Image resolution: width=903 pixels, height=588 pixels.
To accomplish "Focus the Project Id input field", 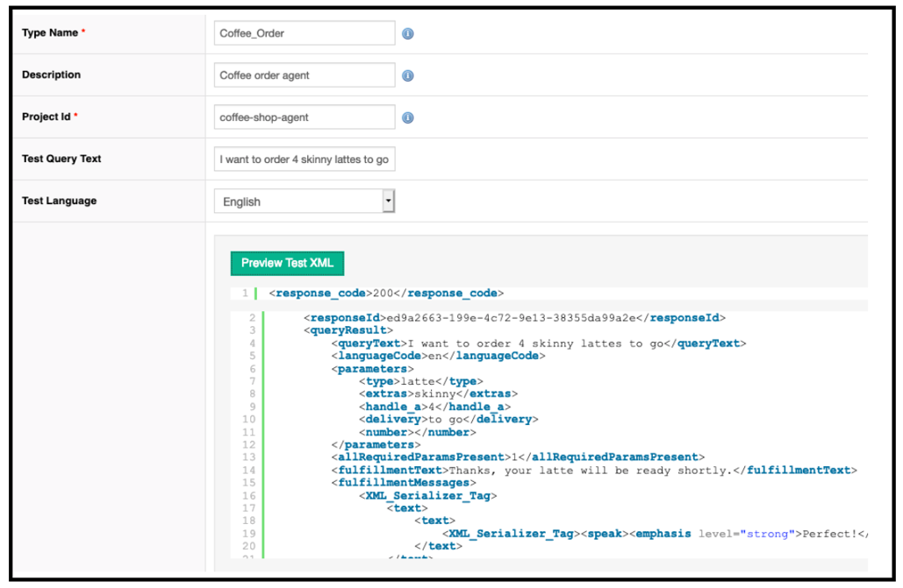I will coord(304,117).
